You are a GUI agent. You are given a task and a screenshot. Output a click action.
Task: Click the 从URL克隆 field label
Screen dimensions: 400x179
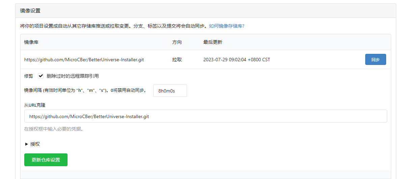point(35,105)
